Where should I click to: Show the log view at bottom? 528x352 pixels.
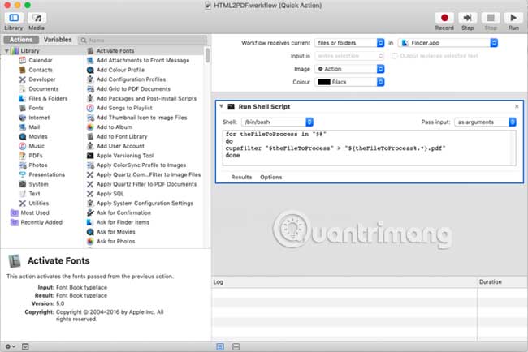click(x=220, y=346)
